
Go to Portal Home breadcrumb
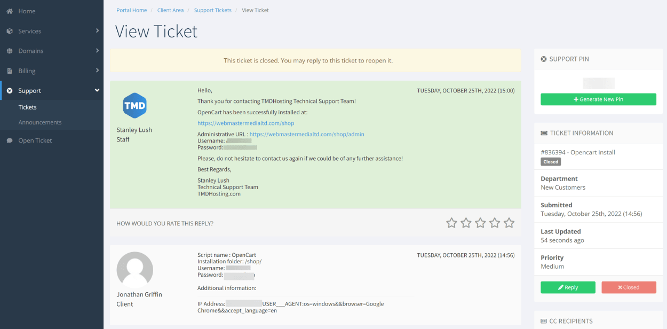tap(131, 10)
